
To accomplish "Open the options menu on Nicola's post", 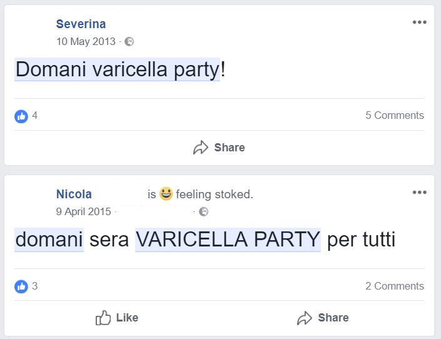I will pyautogui.click(x=419, y=192).
